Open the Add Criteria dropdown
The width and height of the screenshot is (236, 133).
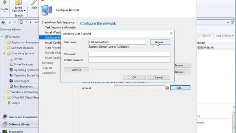tap(225, 36)
